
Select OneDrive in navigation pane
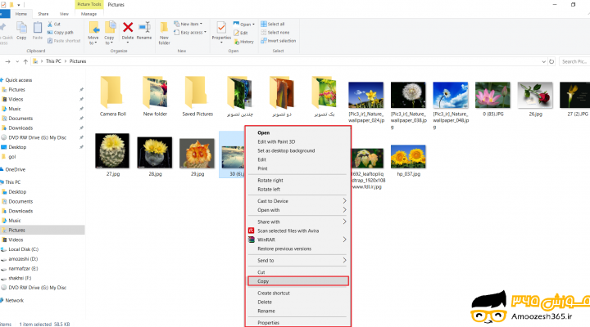click(x=15, y=170)
